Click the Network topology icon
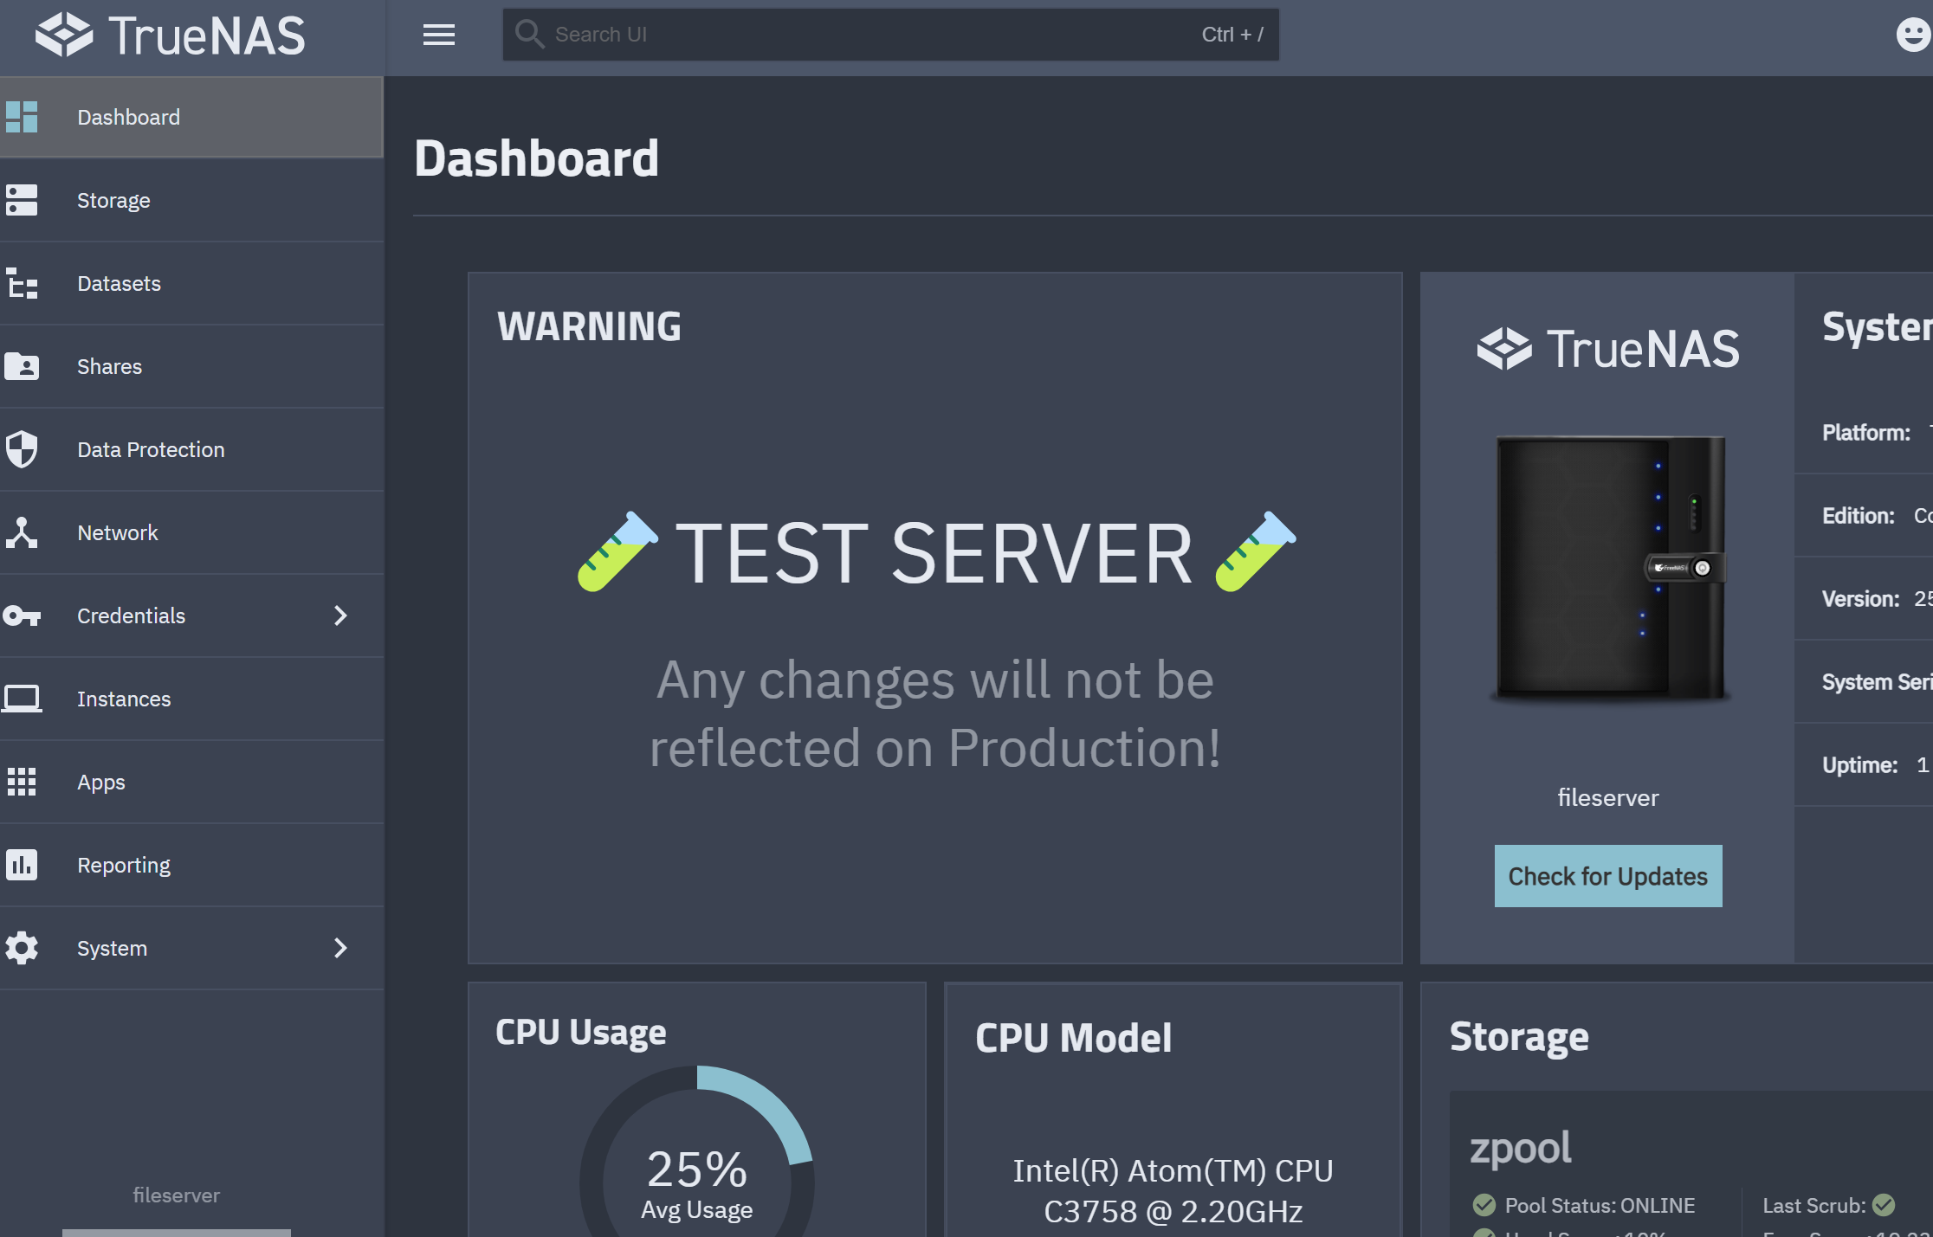Screen dimensions: 1933x1237 22,532
